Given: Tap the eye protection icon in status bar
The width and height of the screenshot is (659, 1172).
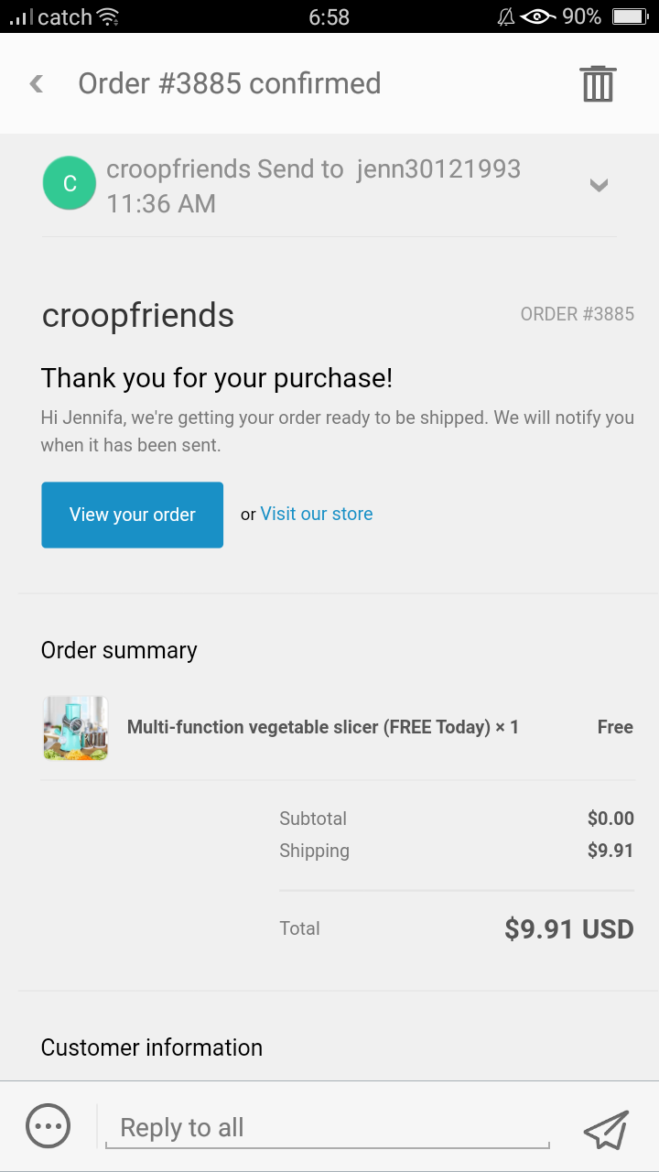Looking at the screenshot, I should (x=537, y=16).
